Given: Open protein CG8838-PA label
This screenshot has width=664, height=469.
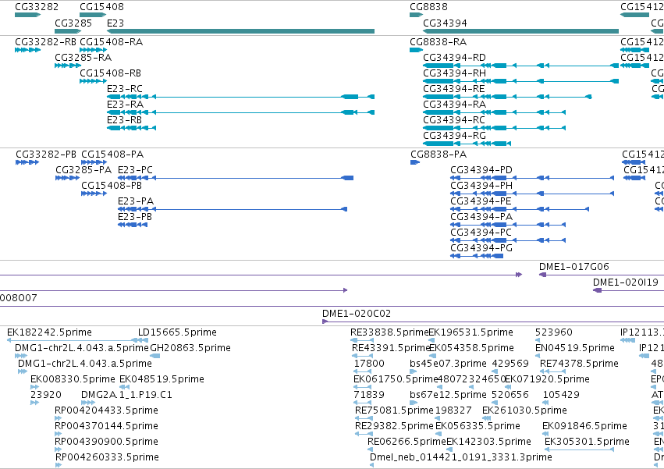Looking at the screenshot, I should pyautogui.click(x=439, y=155).
